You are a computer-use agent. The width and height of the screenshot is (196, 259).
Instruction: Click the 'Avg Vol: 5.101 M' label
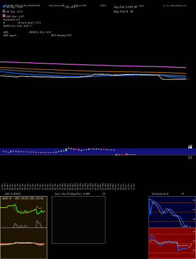pos(125,7)
